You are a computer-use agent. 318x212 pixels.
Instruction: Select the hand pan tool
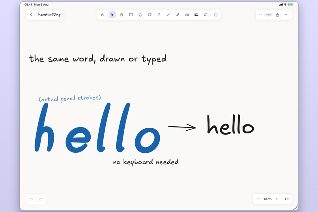tap(122, 15)
